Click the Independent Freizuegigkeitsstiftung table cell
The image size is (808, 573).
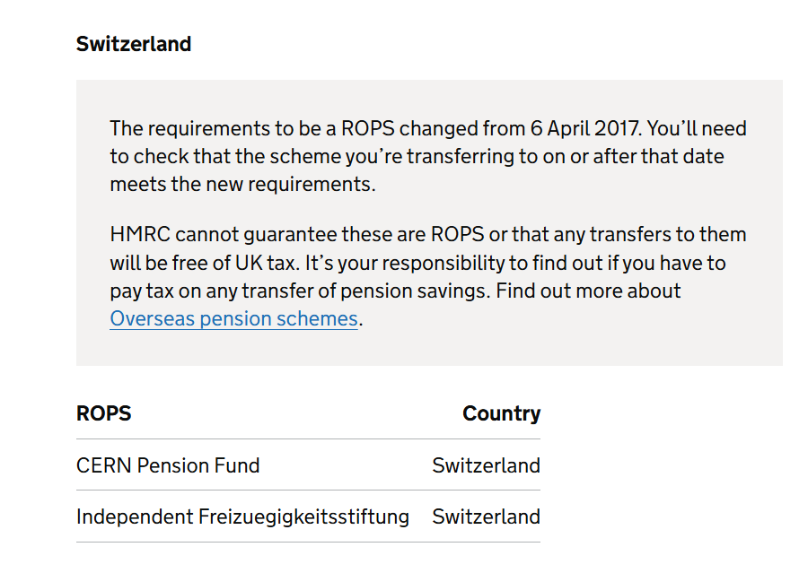[x=242, y=517]
